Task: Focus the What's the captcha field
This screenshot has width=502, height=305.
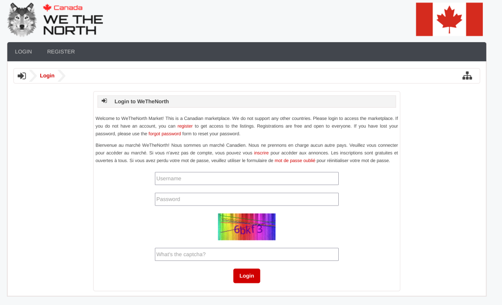Action: 247,255
